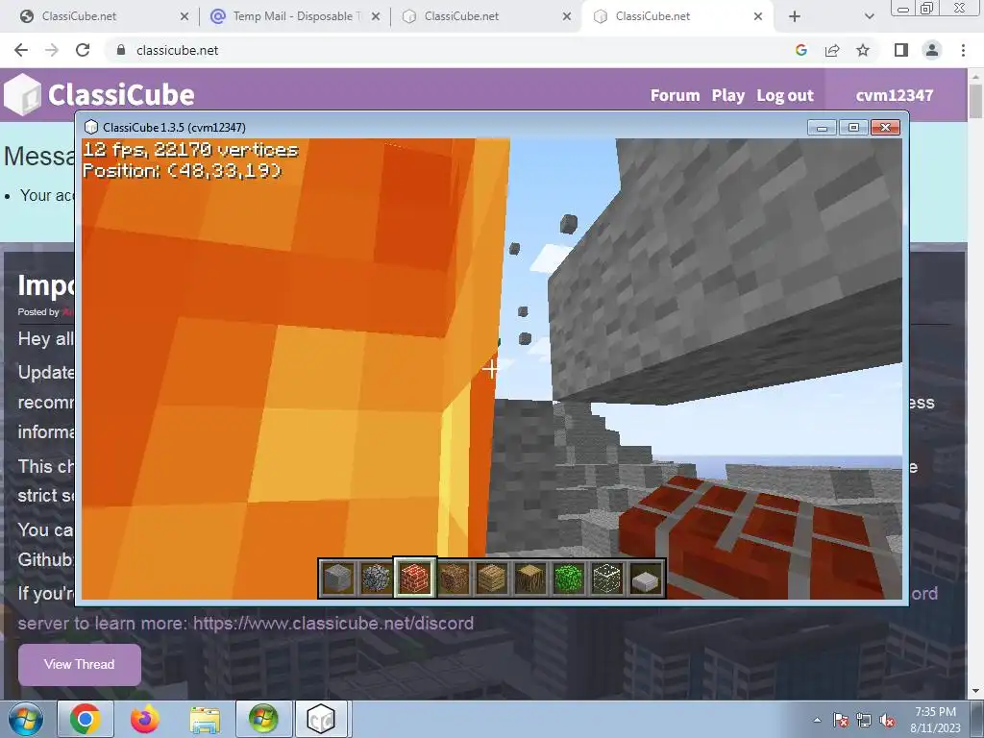Viewport: 984px width, 738px height.
Task: Open Action Center flag tray icon
Action: coord(841,721)
